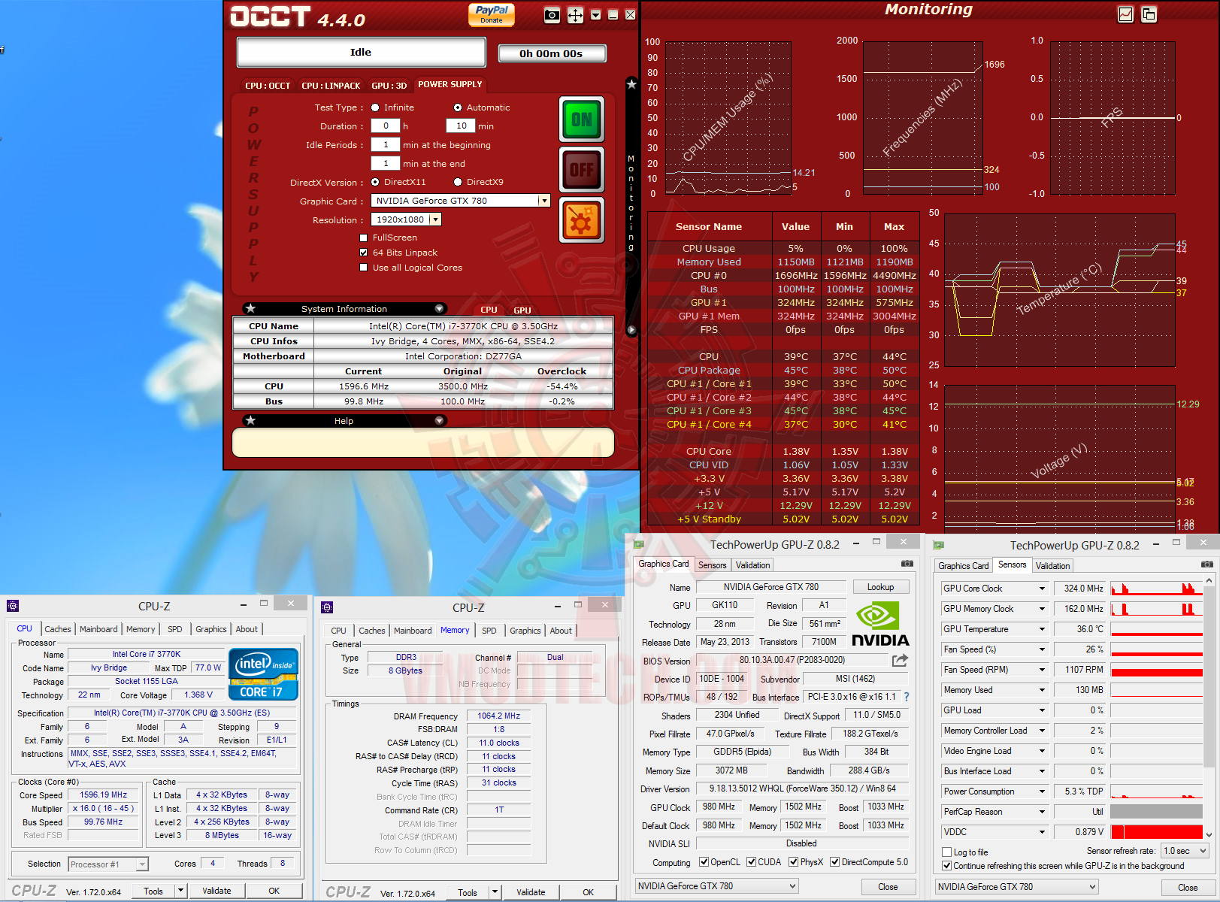Click the CPU-Z title icon in the Memory tab window

[327, 607]
